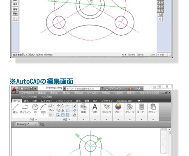The height and width of the screenshot is (156, 189).
Task: Expand the dropdown arrow below 注釈 panel
Action: (95, 120)
